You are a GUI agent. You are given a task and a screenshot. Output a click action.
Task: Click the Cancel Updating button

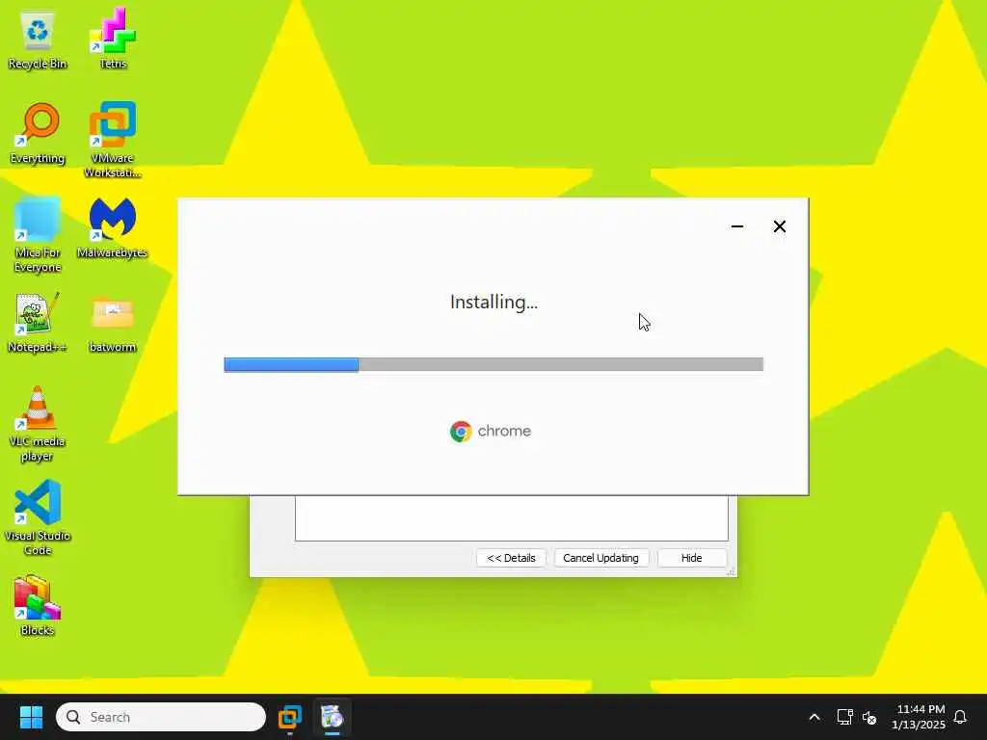tap(600, 558)
